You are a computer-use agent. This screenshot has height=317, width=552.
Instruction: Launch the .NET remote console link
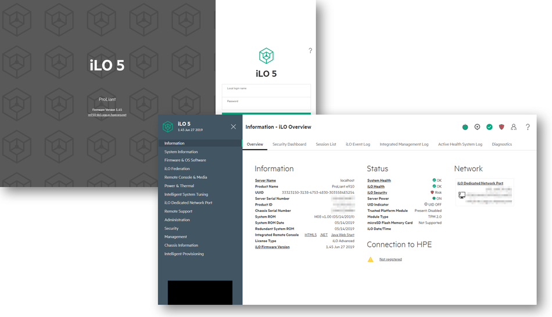tap(324, 235)
